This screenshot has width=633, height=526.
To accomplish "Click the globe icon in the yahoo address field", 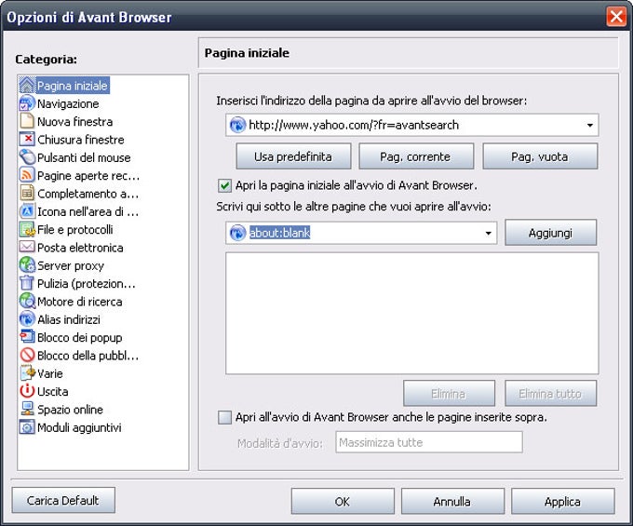I will [x=237, y=125].
